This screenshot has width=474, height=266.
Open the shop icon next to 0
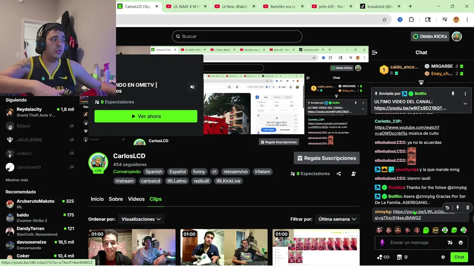(399, 257)
